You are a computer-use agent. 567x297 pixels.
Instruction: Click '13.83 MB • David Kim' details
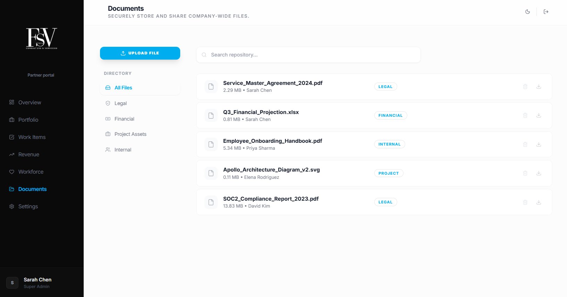pos(247,206)
